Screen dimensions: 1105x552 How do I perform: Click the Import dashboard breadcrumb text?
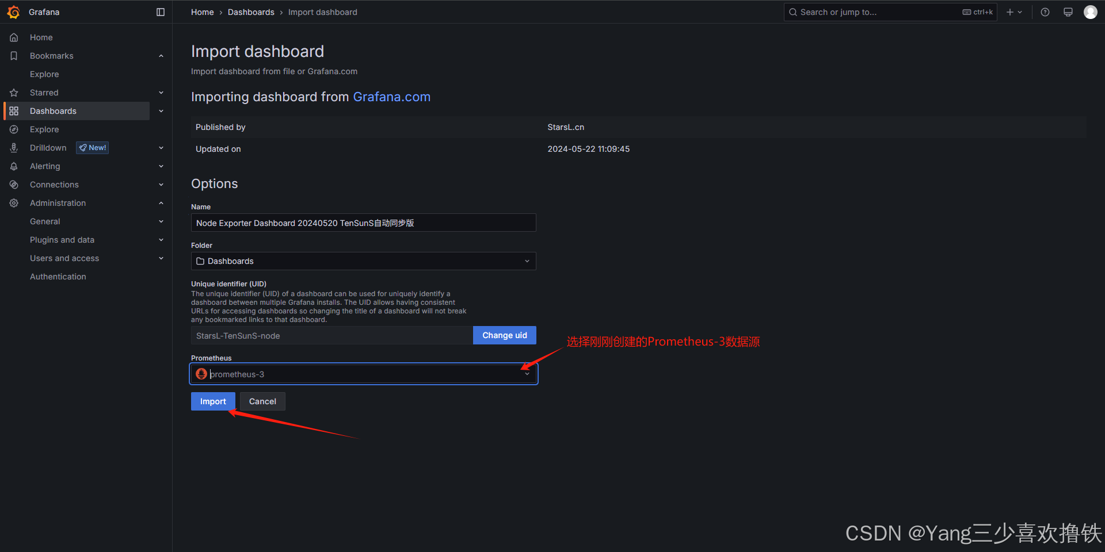pos(323,12)
